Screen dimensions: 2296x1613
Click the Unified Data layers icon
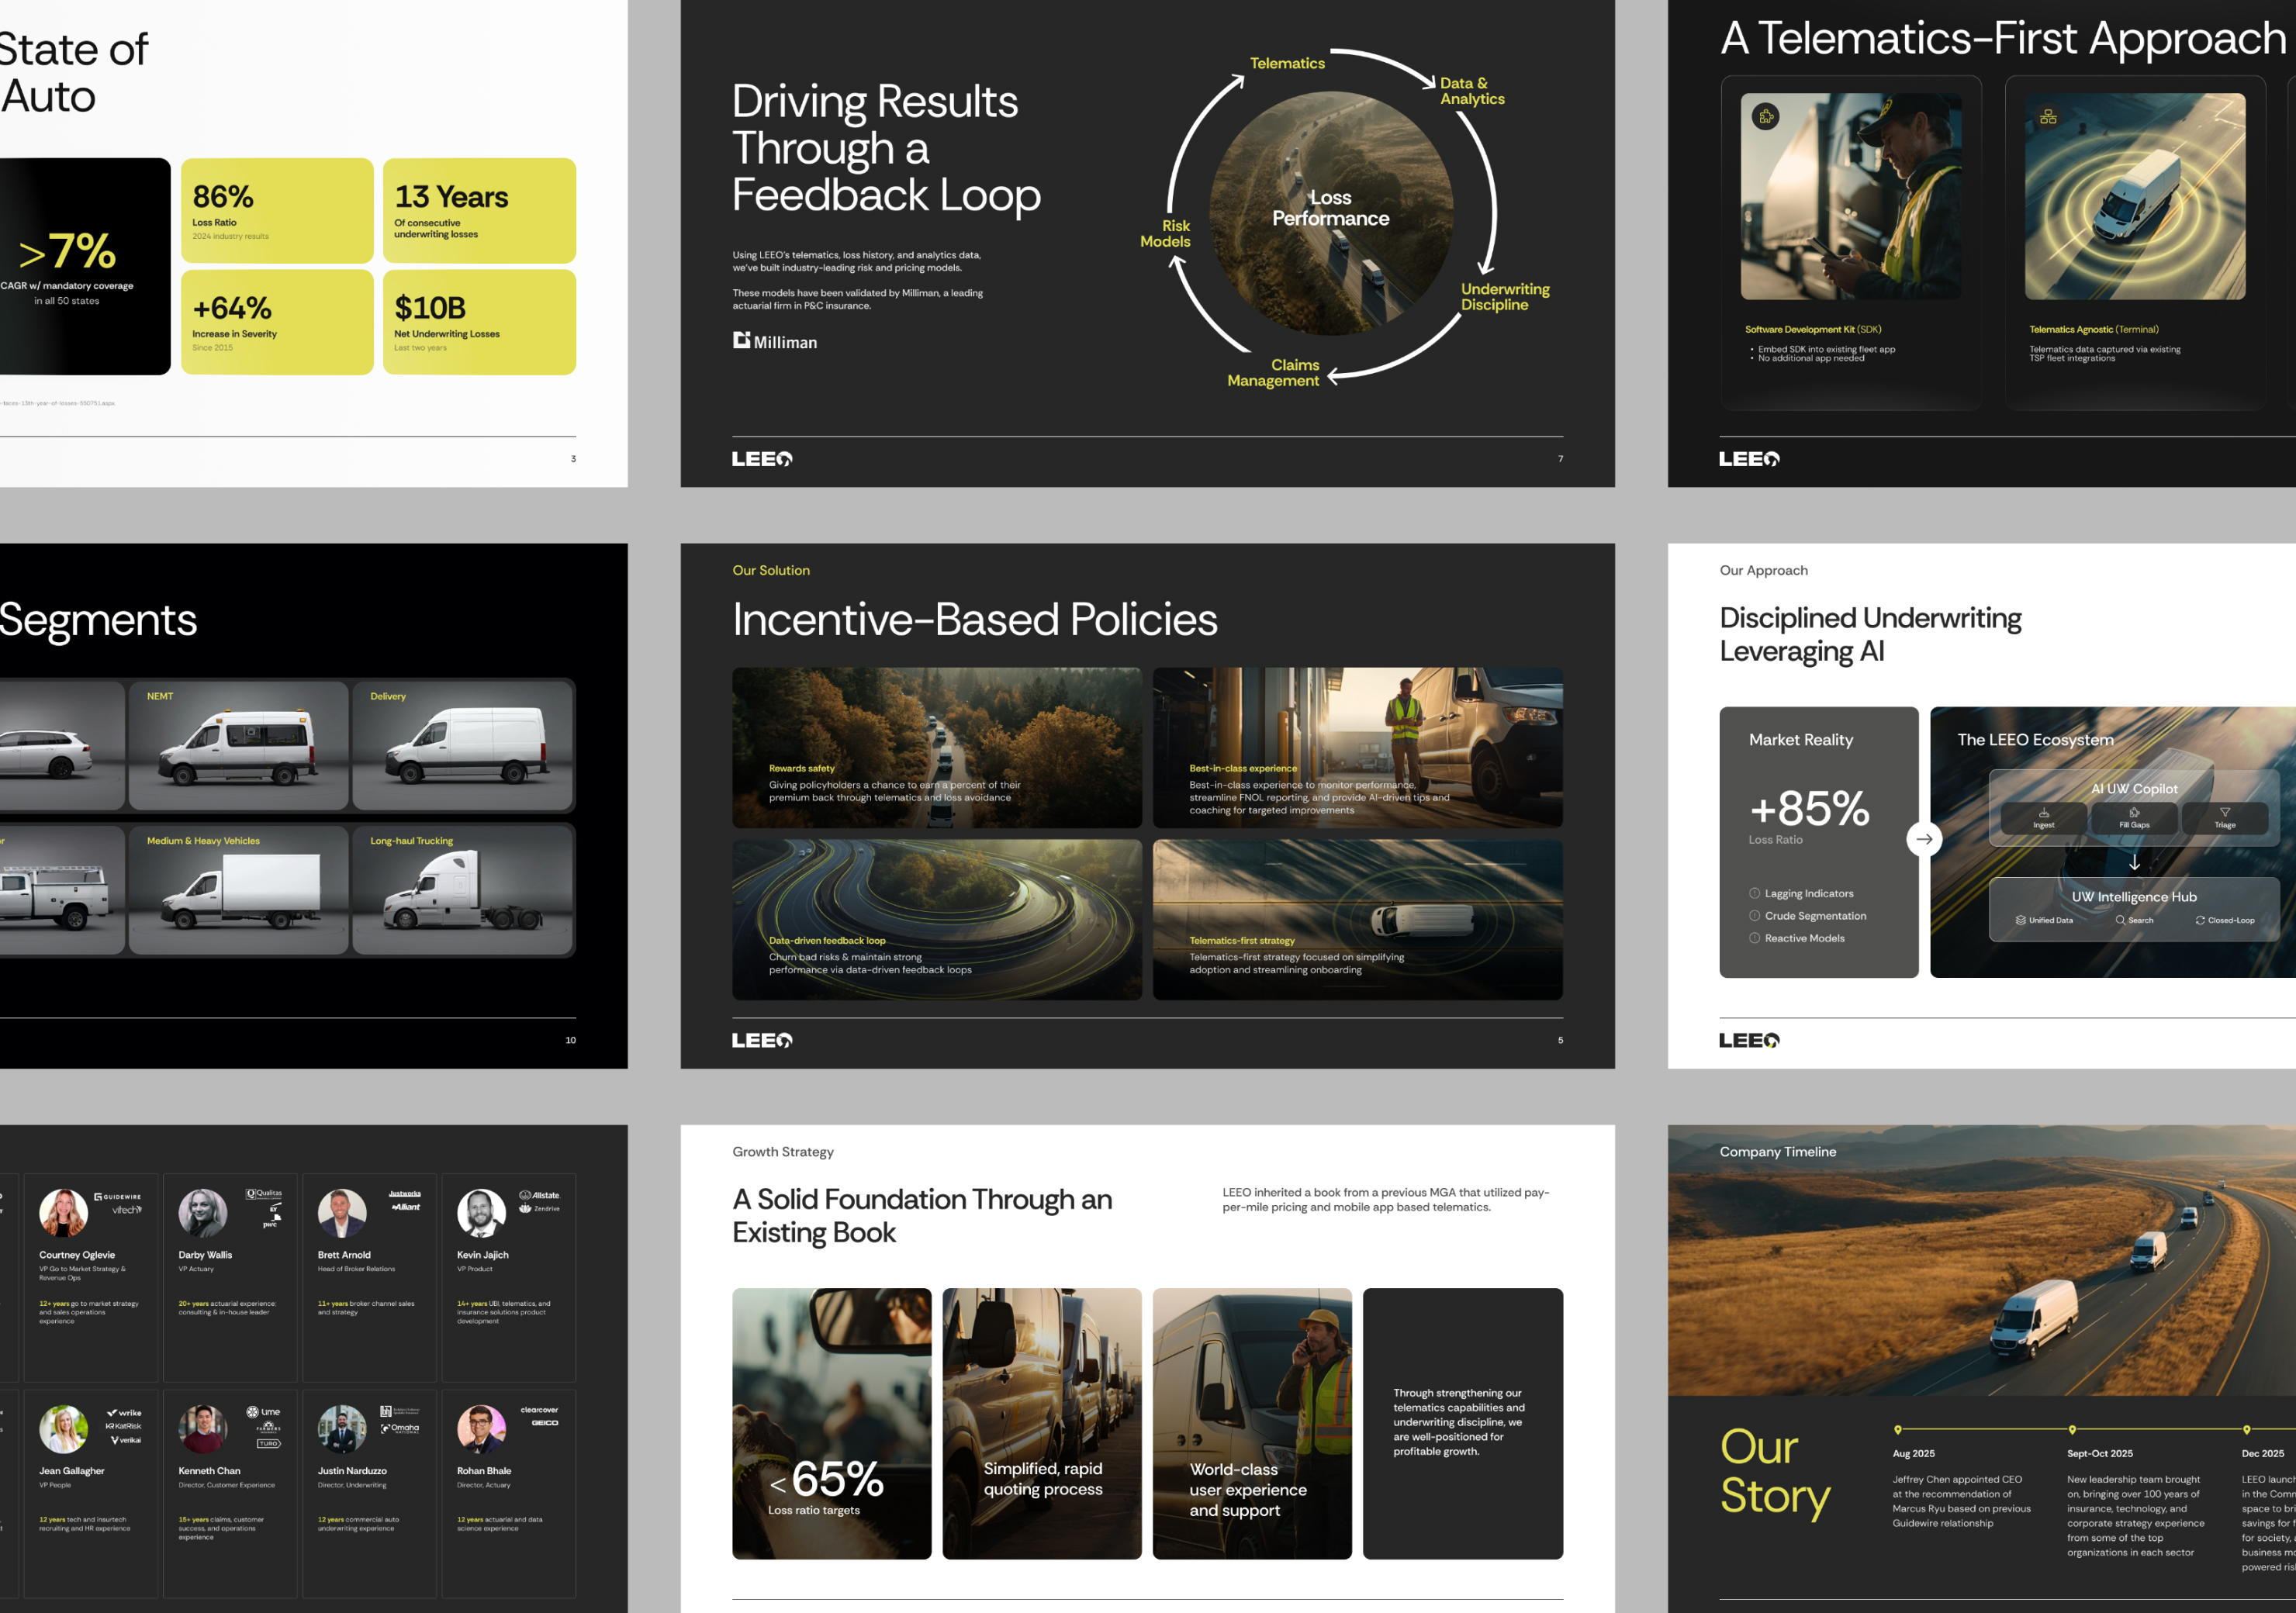[x=2020, y=920]
